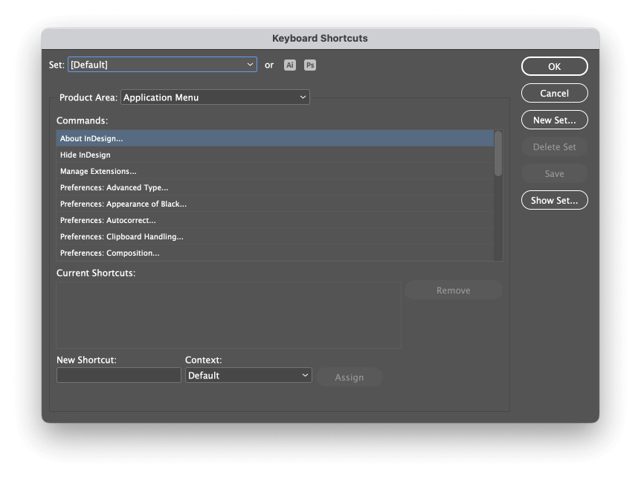
Task: Click the Cancel button
Action: tap(554, 93)
